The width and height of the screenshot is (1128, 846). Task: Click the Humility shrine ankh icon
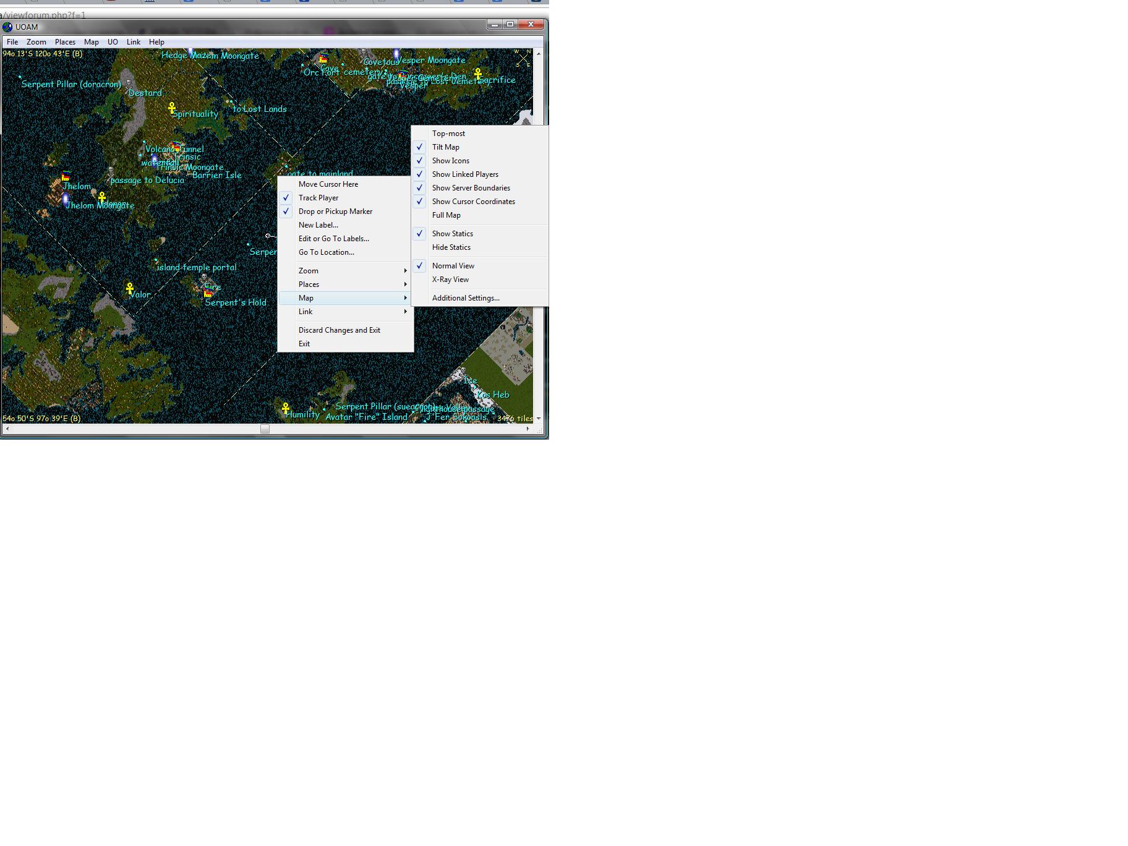(x=286, y=408)
